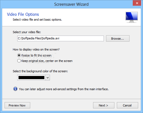
Task: Click the blue info icon
Action: [15, 89]
